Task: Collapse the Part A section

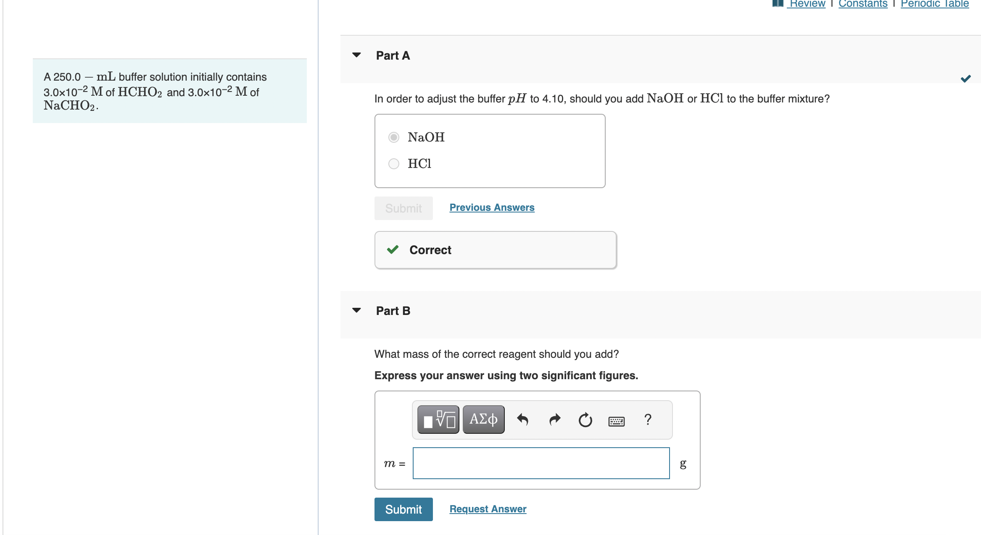Action: (x=356, y=55)
